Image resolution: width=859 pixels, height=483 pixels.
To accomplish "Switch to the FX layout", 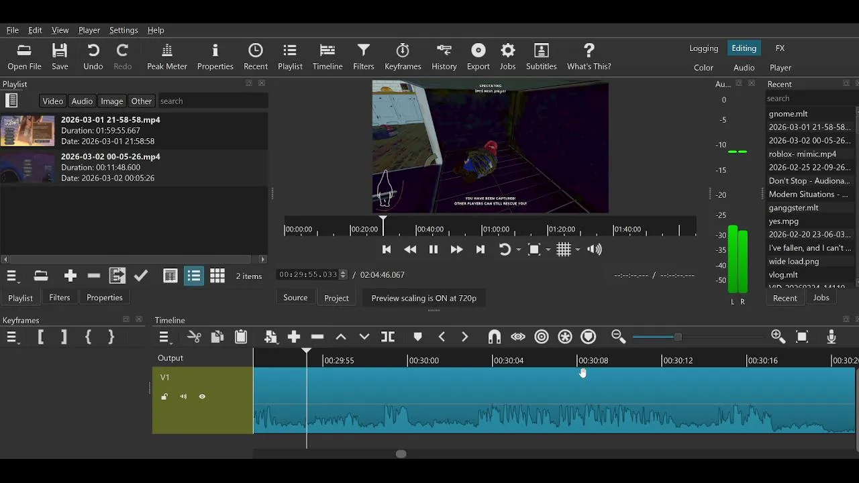I will pos(780,48).
